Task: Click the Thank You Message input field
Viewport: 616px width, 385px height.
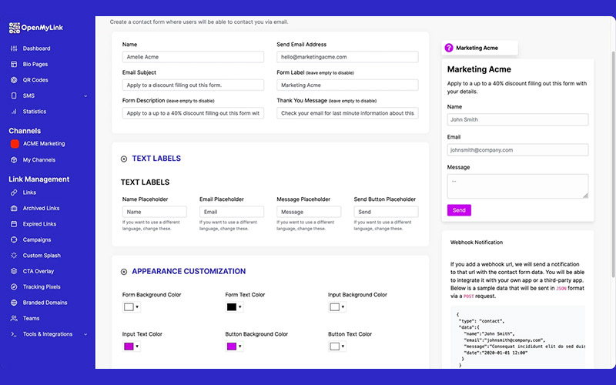Action: click(347, 113)
